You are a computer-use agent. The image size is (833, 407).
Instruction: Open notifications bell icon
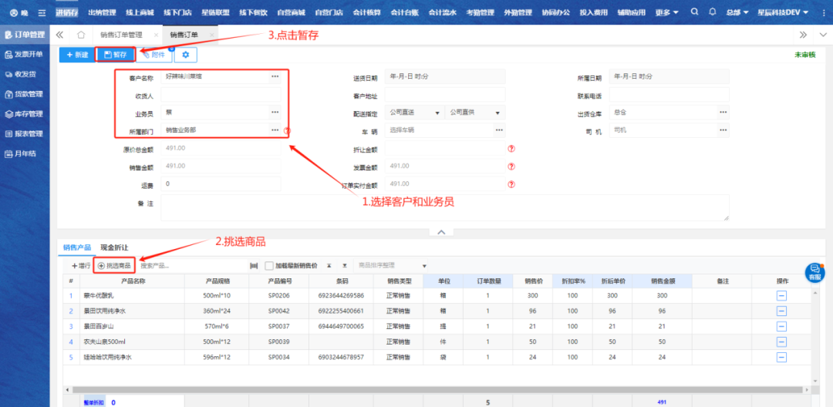coord(712,13)
